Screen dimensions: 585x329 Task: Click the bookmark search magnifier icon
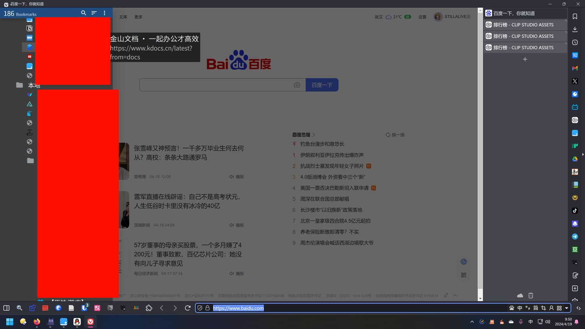coord(83,13)
